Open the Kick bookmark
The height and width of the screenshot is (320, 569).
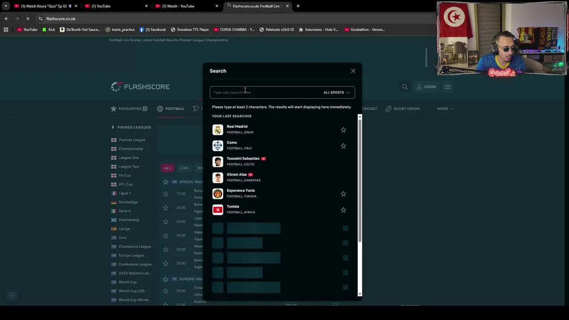click(48, 29)
